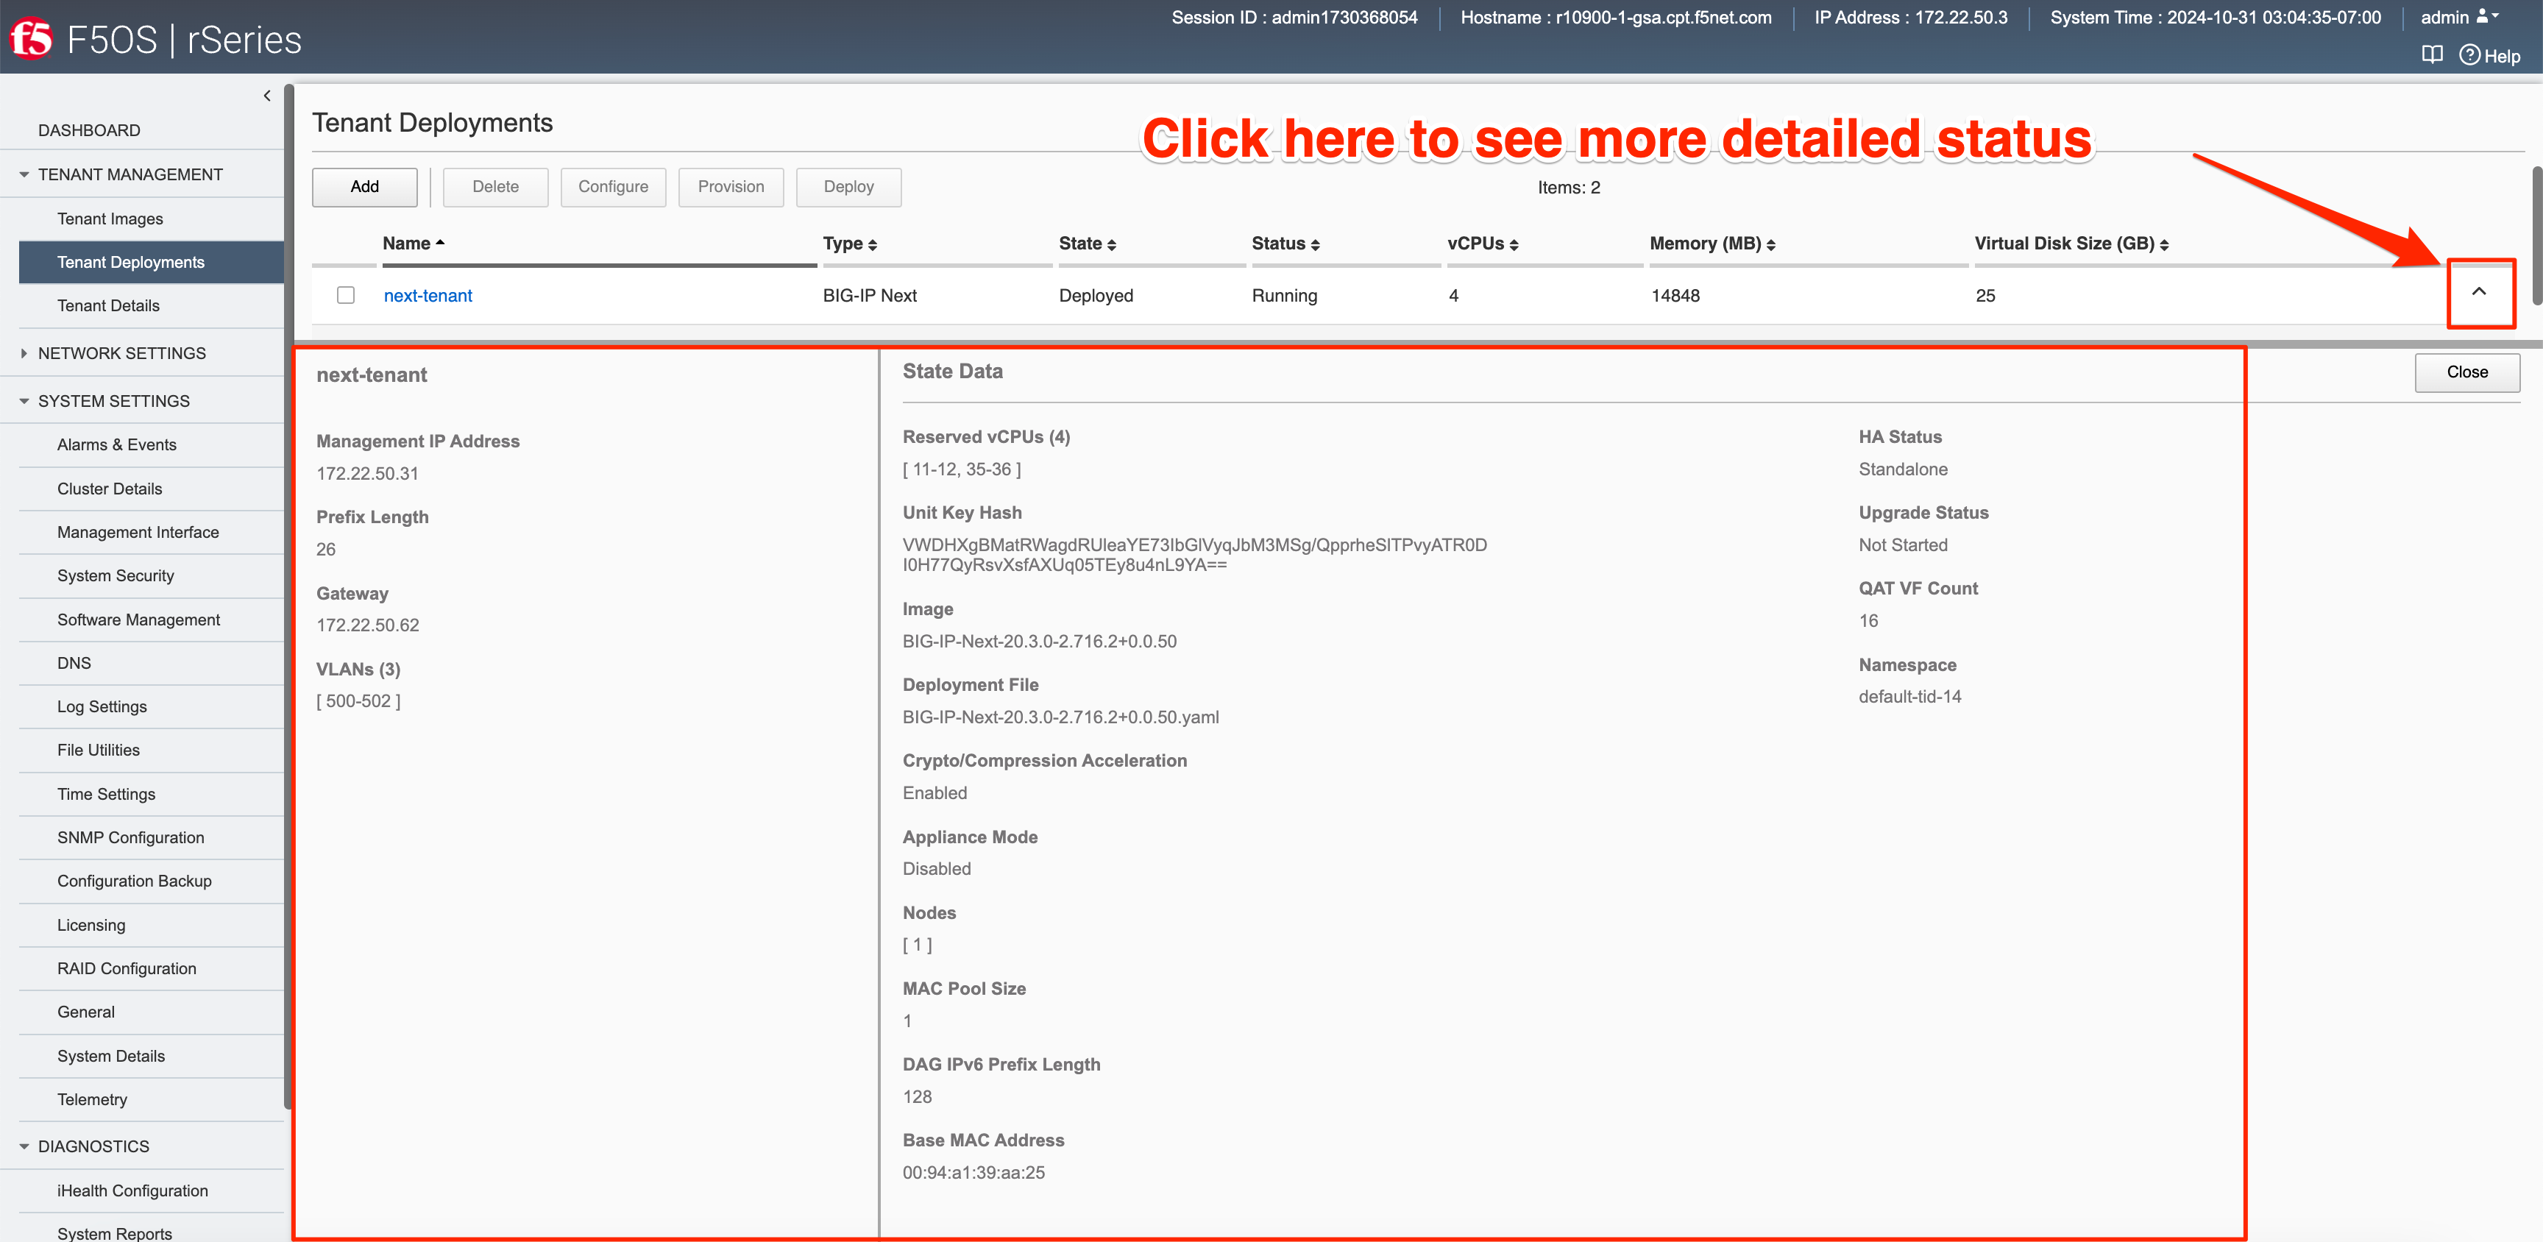
Task: Open Cluster Details page
Action: pos(110,489)
